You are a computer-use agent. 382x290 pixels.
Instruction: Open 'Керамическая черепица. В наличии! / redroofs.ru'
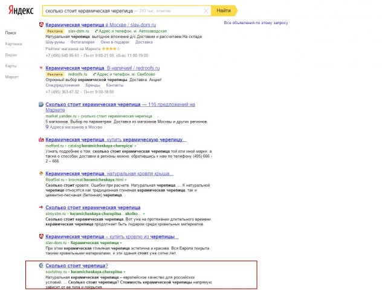coord(103,68)
